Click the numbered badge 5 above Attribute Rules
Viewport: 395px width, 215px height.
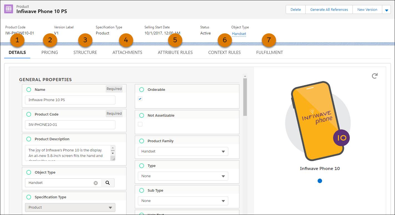coord(175,40)
